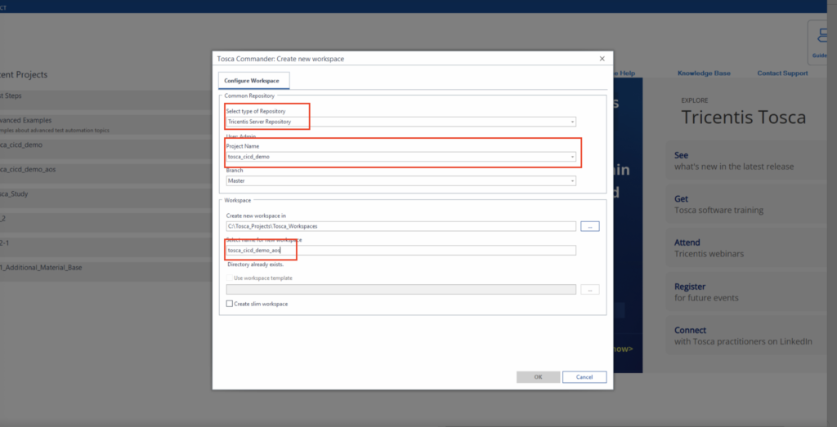The image size is (837, 427).
Task: Enable the Create slim workspace checkbox
Action: 230,304
